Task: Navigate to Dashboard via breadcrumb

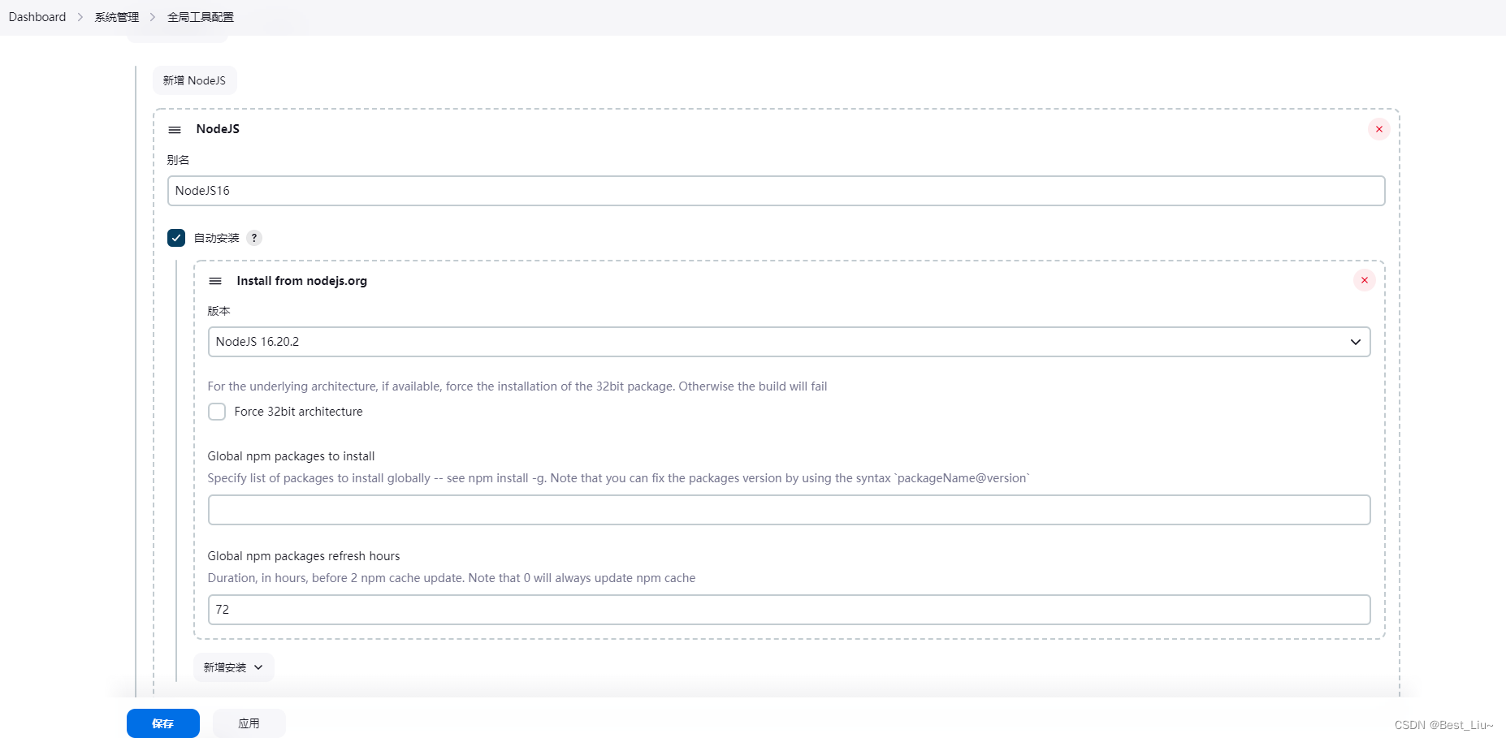Action: tap(37, 16)
